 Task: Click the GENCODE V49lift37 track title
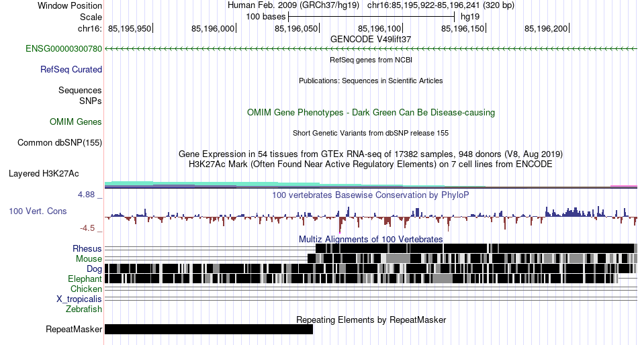click(371, 39)
